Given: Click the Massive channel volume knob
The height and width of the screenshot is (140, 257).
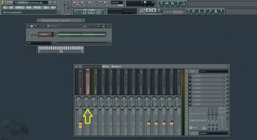Looking at the screenshot, I should coord(35,34).
